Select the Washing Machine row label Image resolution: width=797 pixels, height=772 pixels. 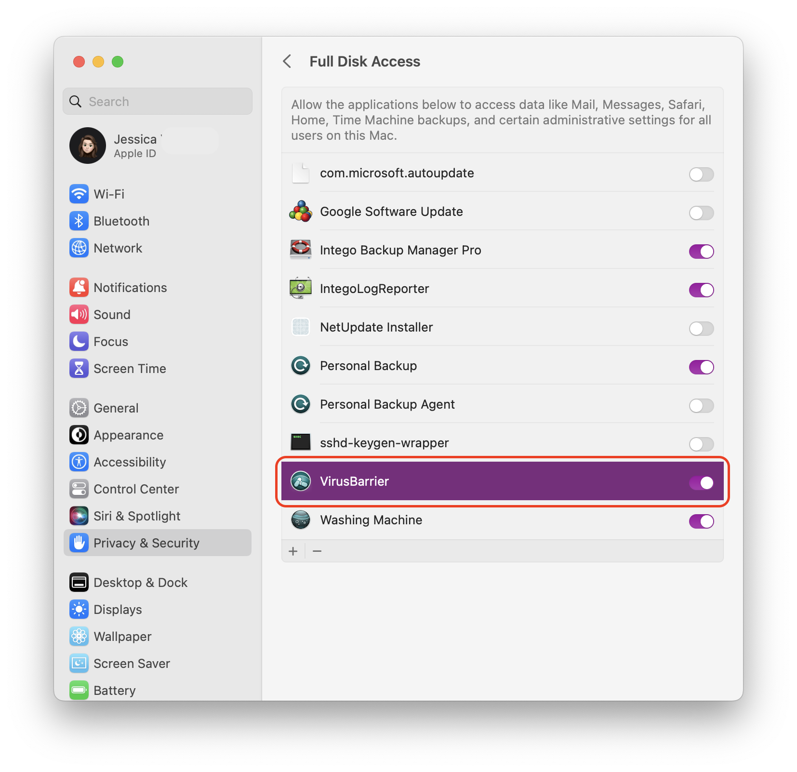click(x=371, y=520)
